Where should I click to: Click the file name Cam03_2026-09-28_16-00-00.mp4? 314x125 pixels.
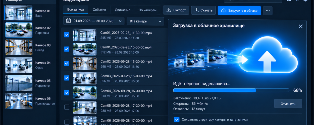(x=126, y=76)
